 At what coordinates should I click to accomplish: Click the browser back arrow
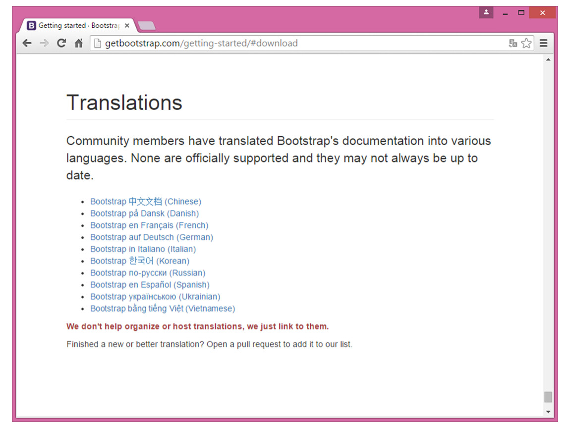click(27, 43)
